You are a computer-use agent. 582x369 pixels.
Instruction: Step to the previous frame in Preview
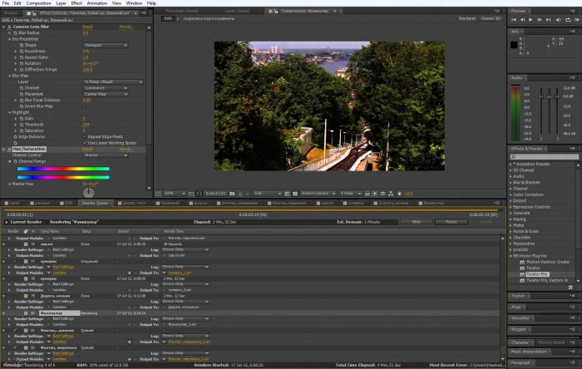[x=522, y=20]
